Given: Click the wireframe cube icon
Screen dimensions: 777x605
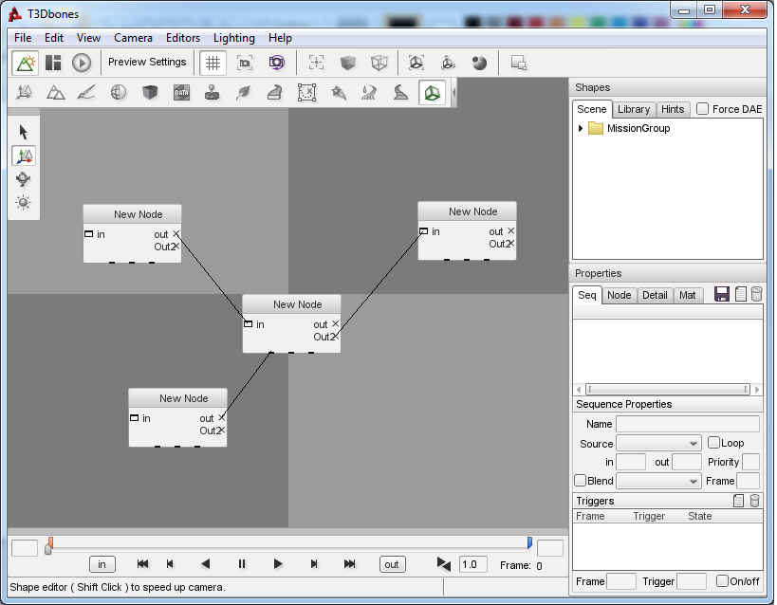Looking at the screenshot, I should point(379,63).
